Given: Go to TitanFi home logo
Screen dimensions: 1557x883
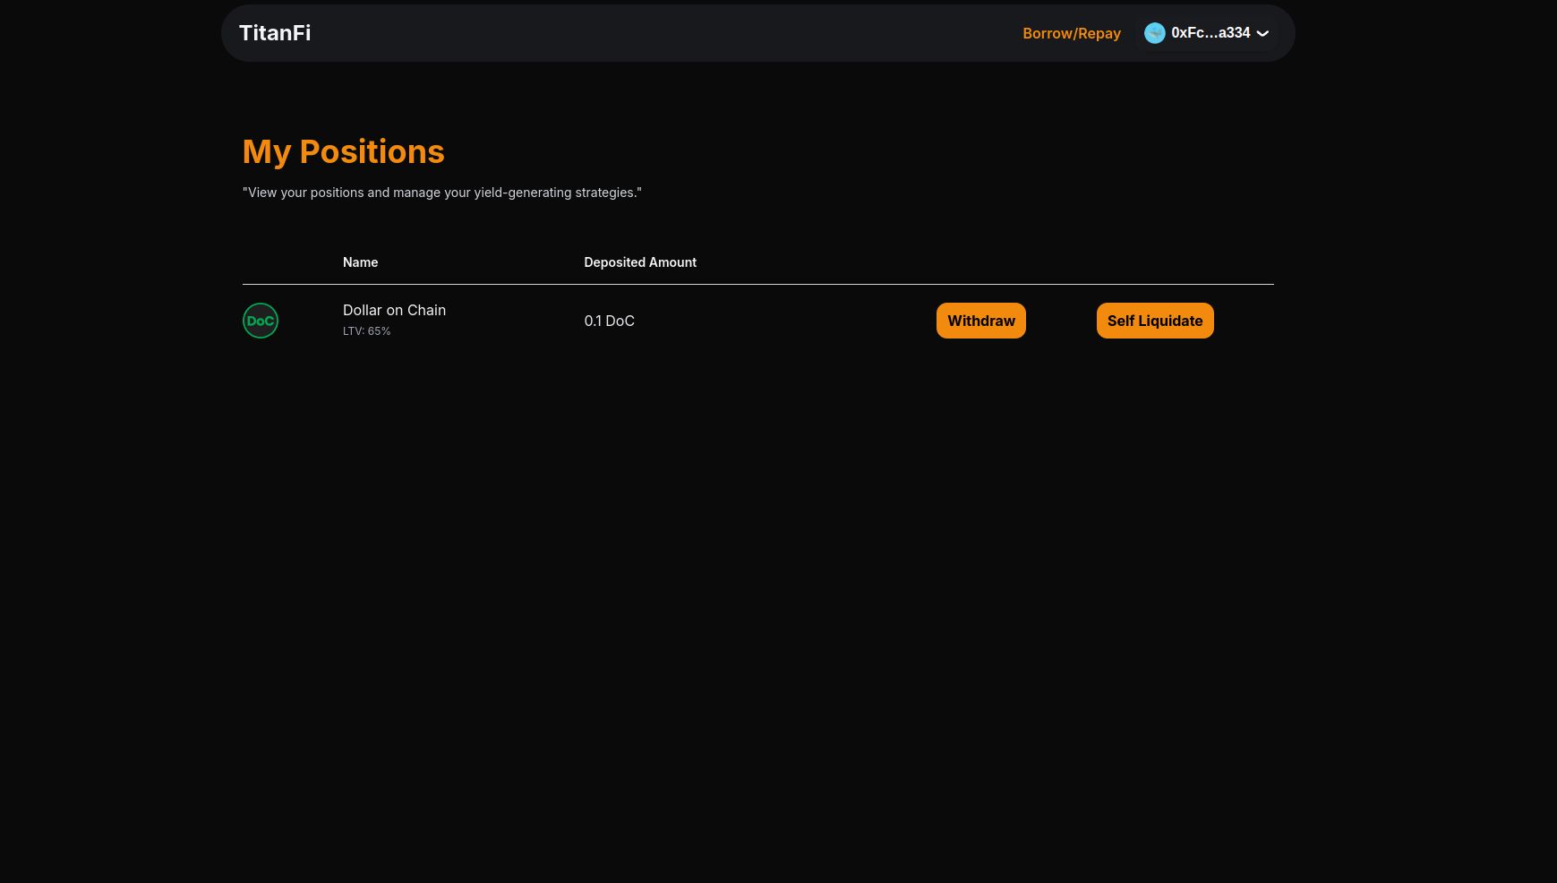Looking at the screenshot, I should coord(275,33).
